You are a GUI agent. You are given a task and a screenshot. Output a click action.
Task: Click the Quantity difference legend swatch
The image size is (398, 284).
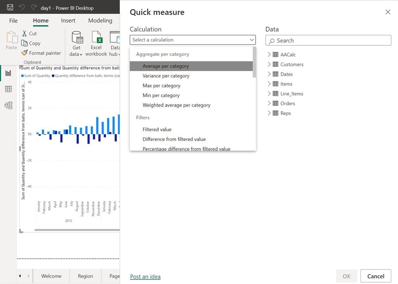[x=53, y=76]
